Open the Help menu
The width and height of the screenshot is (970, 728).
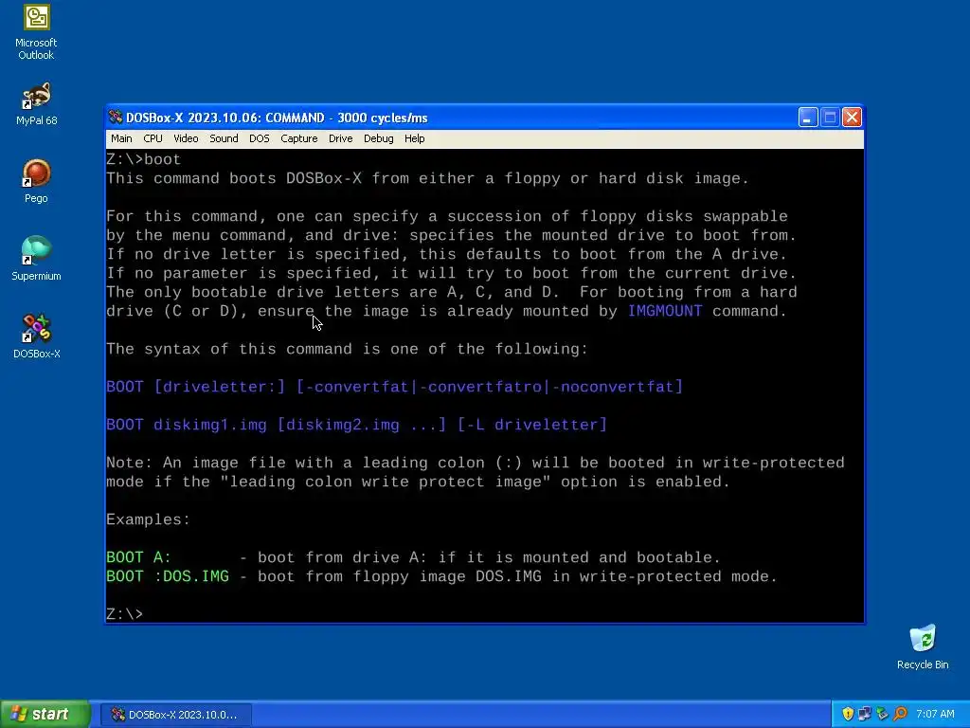(415, 138)
